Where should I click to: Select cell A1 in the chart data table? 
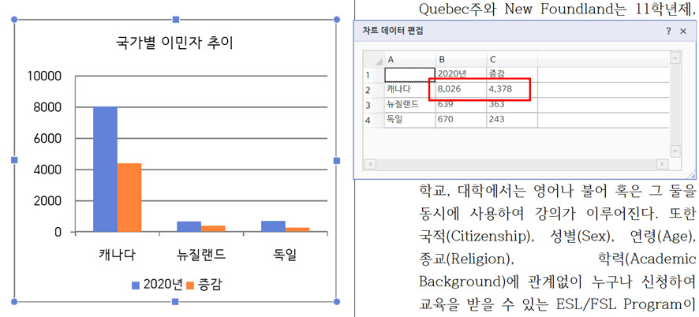pos(409,74)
